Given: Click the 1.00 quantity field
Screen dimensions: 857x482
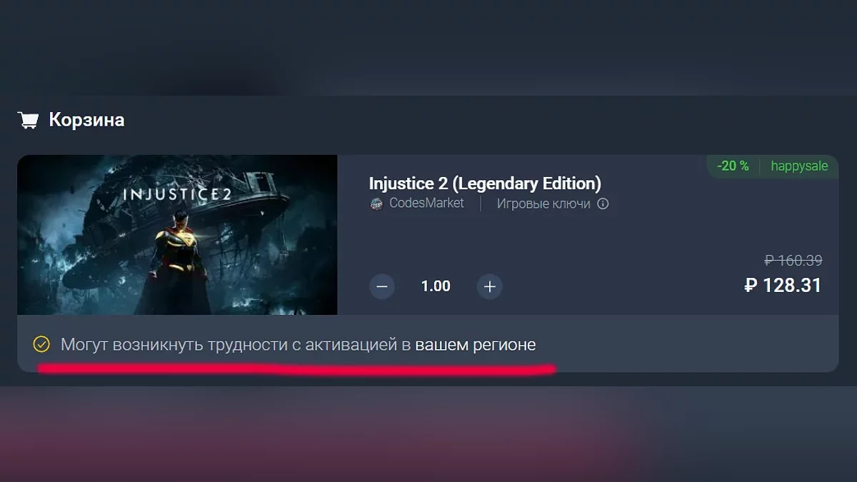Looking at the screenshot, I should coord(436,286).
